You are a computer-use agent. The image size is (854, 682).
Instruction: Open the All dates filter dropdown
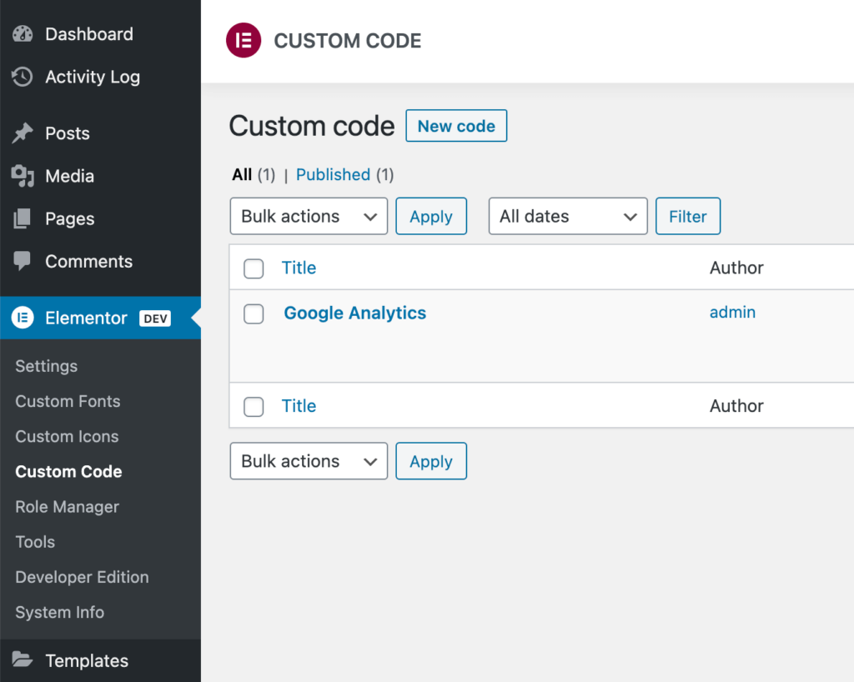[568, 216]
